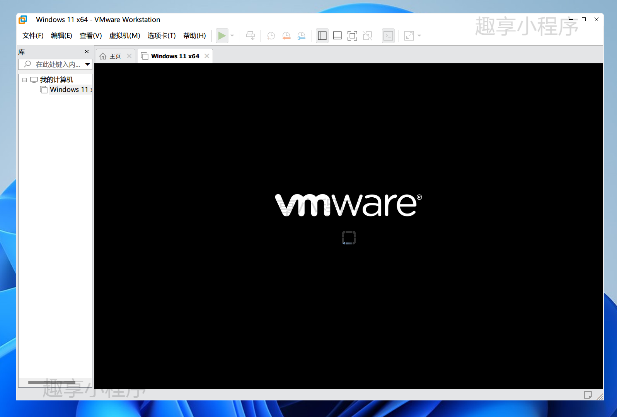
Task: Take a snapshot of this virtual machine
Action: [x=271, y=36]
